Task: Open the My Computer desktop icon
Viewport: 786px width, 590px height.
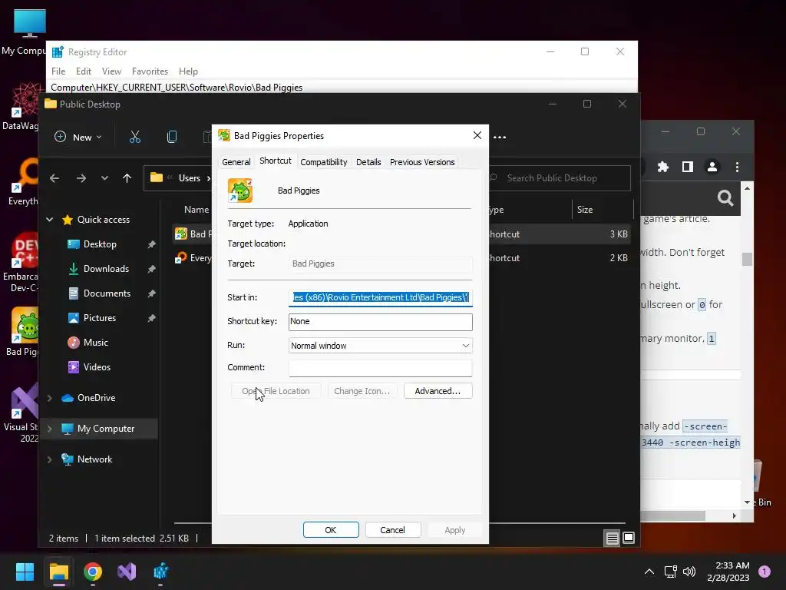Action: (x=28, y=31)
